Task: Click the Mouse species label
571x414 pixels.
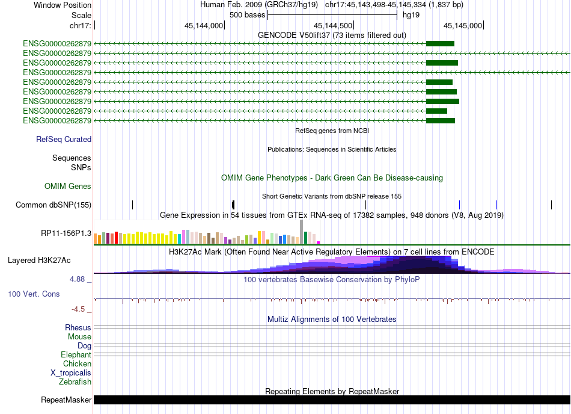Action: click(79, 337)
